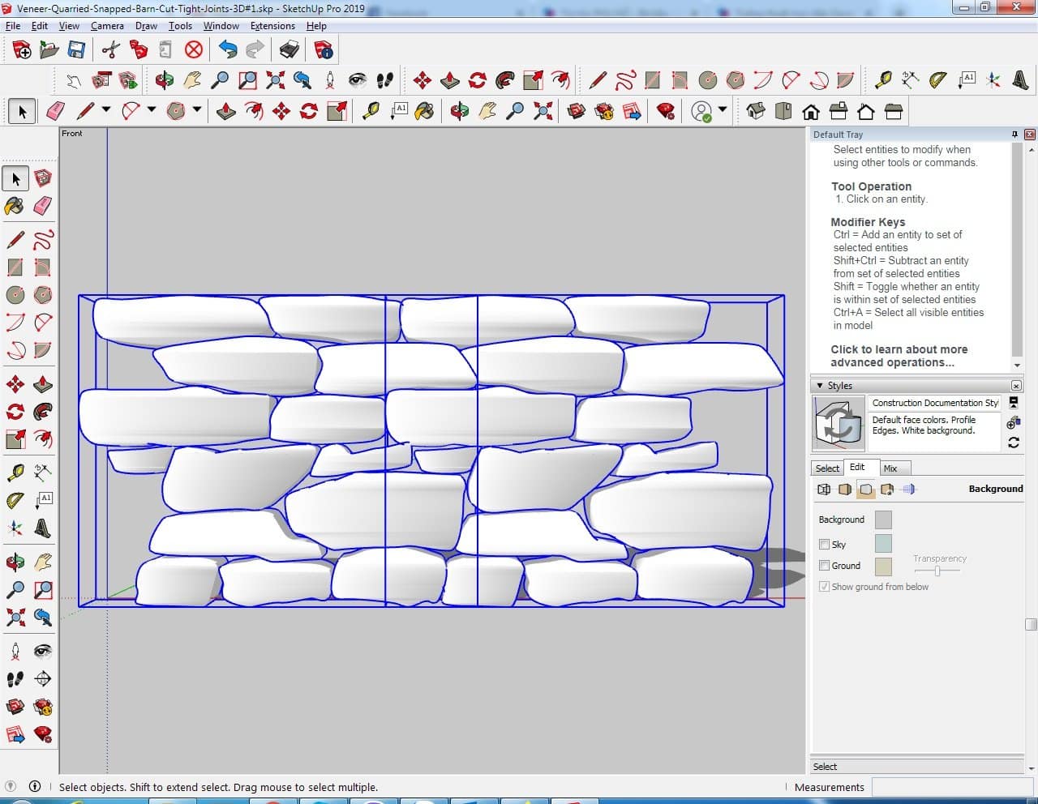Image resolution: width=1038 pixels, height=804 pixels.
Task: Open the user account dropdown arrow
Action: coord(722,111)
